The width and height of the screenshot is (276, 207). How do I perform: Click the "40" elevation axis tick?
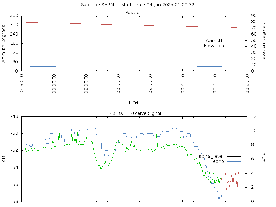[254, 46]
